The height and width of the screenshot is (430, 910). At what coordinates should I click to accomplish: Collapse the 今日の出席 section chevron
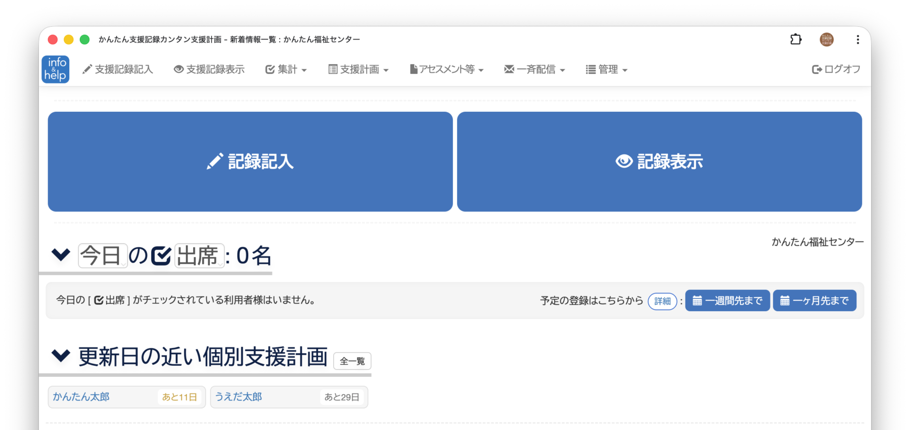tap(61, 254)
